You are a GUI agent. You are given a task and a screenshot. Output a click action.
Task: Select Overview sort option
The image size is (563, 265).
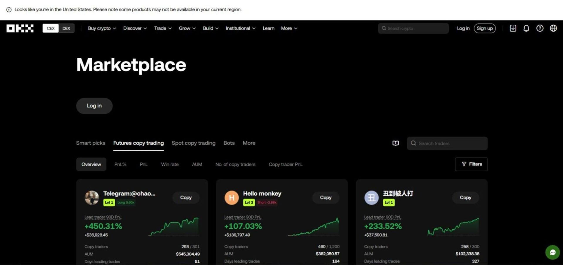click(x=91, y=164)
